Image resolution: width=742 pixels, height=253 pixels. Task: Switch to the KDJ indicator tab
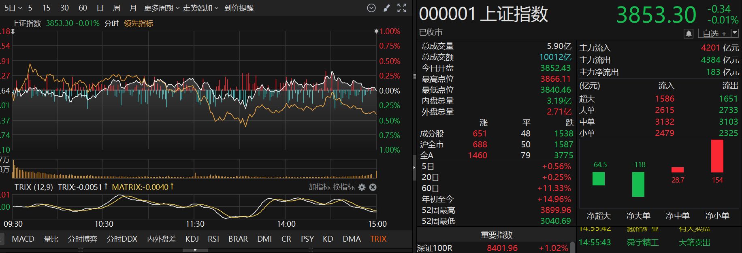click(192, 239)
